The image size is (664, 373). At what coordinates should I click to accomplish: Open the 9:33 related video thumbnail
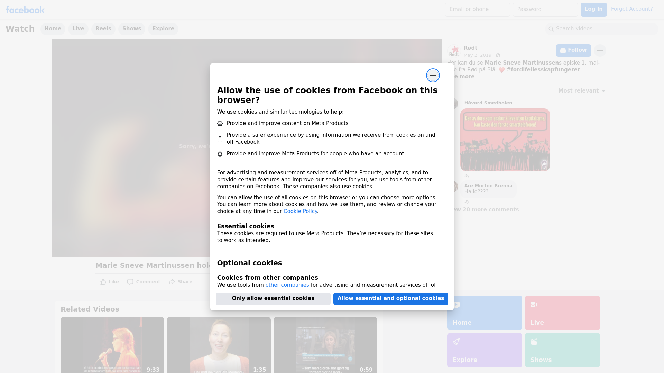pyautogui.click(x=112, y=345)
